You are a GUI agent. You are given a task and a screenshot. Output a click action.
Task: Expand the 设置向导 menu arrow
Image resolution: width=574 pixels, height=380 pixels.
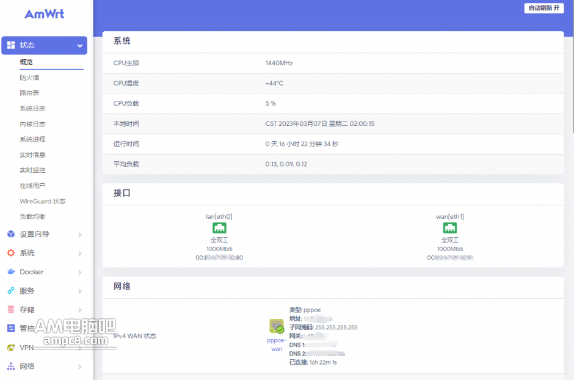coord(80,235)
